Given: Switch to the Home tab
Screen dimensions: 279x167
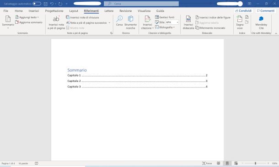Looking at the screenshot, I should click(19, 11).
